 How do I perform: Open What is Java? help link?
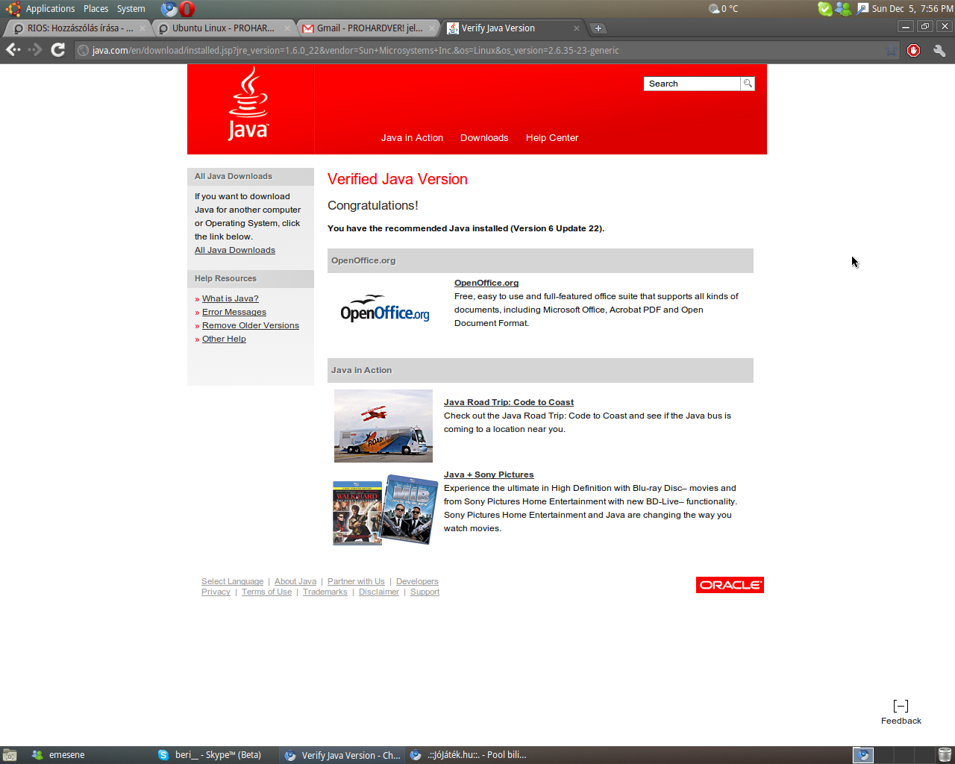231,298
